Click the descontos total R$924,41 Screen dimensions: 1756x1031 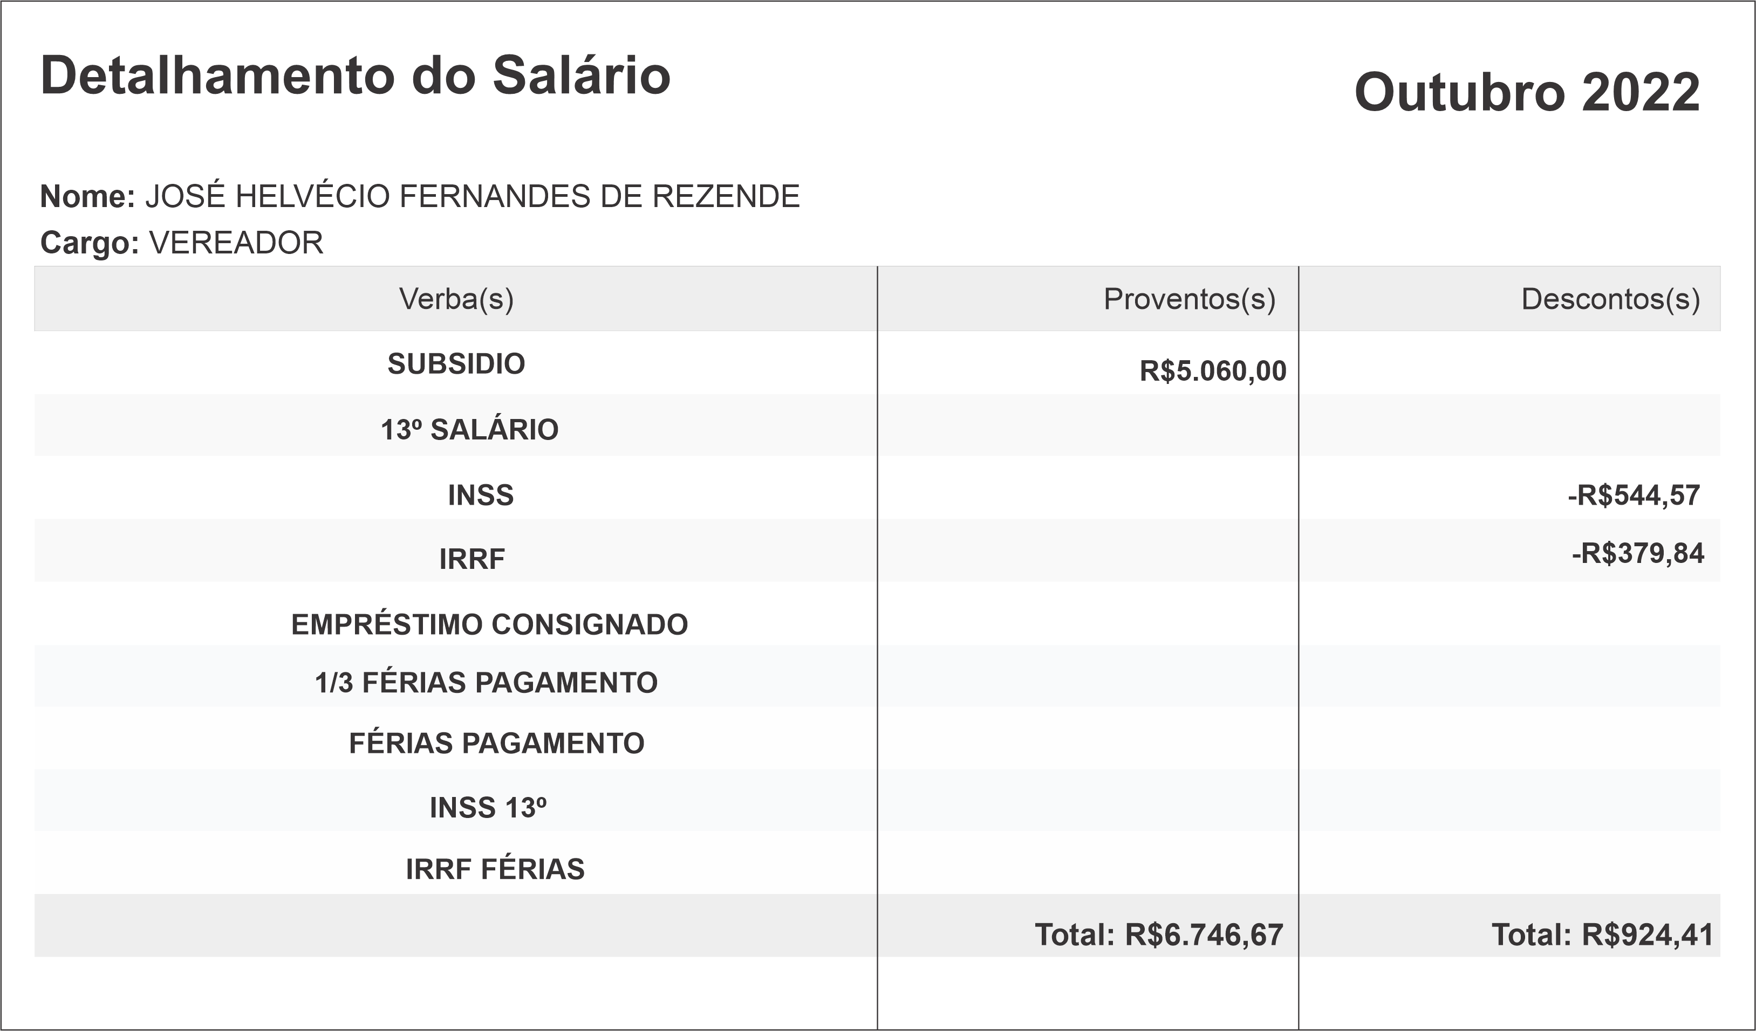[x=1602, y=934]
